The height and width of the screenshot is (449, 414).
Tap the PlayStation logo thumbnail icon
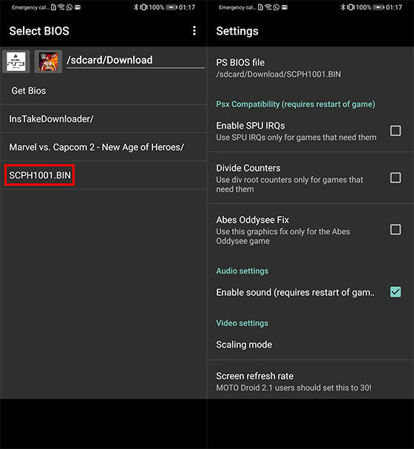pos(16,61)
